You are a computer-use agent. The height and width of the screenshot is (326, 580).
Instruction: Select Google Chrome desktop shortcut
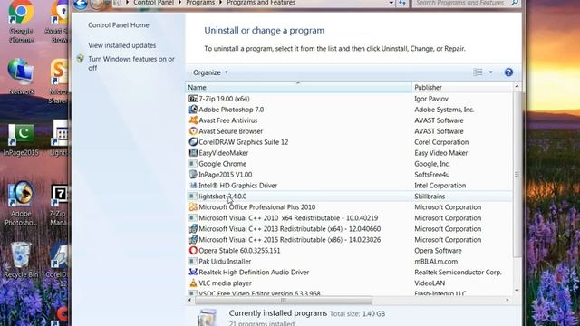21,22
